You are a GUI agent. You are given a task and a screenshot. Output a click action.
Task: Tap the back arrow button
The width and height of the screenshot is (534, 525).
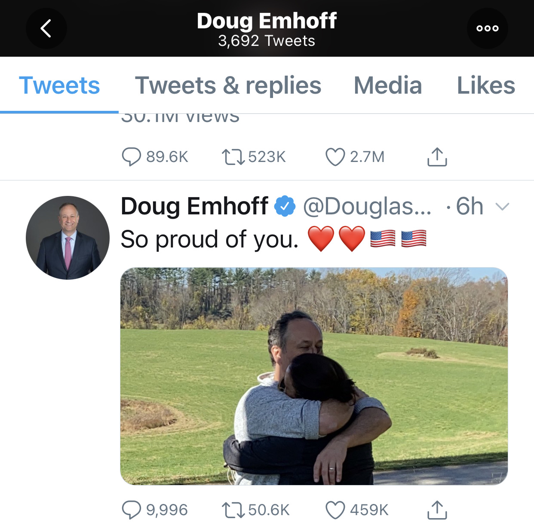pos(46,28)
